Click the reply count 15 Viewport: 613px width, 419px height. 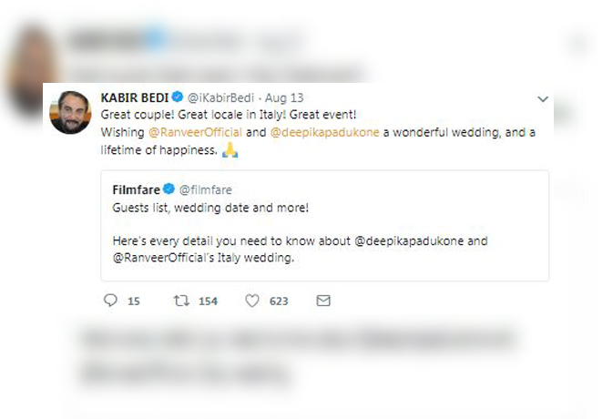point(133,301)
